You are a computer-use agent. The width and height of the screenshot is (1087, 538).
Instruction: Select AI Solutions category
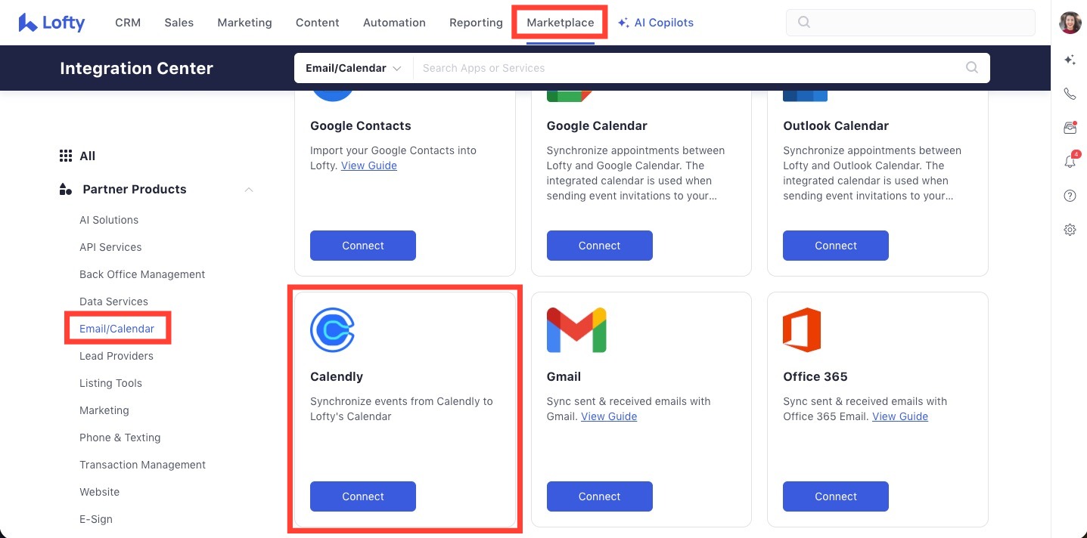coord(109,220)
